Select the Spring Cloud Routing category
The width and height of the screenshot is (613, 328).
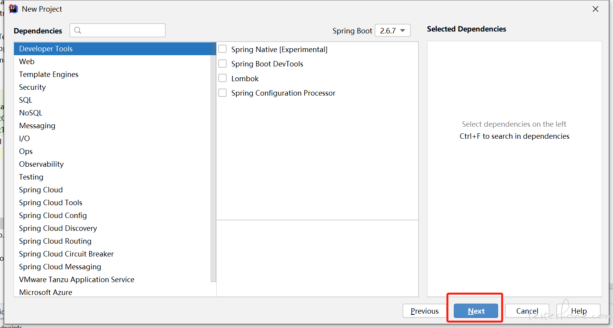tap(112, 241)
